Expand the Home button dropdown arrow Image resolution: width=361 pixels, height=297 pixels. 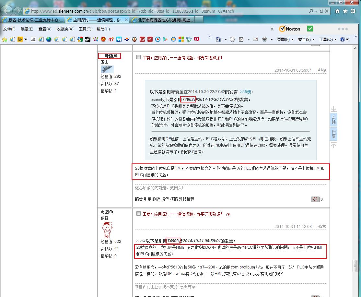point(226,40)
